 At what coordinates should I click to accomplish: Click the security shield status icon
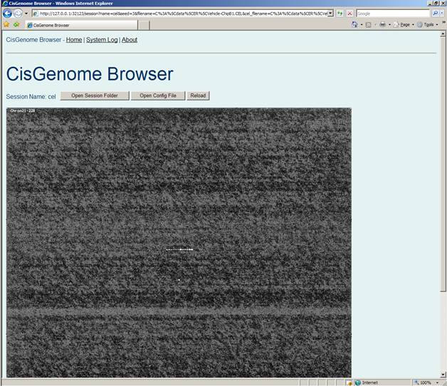click(349, 382)
